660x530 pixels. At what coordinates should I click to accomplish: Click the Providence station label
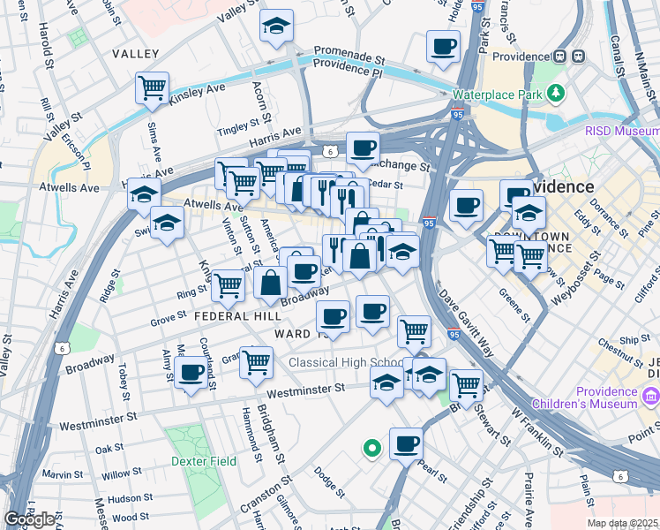521,57
